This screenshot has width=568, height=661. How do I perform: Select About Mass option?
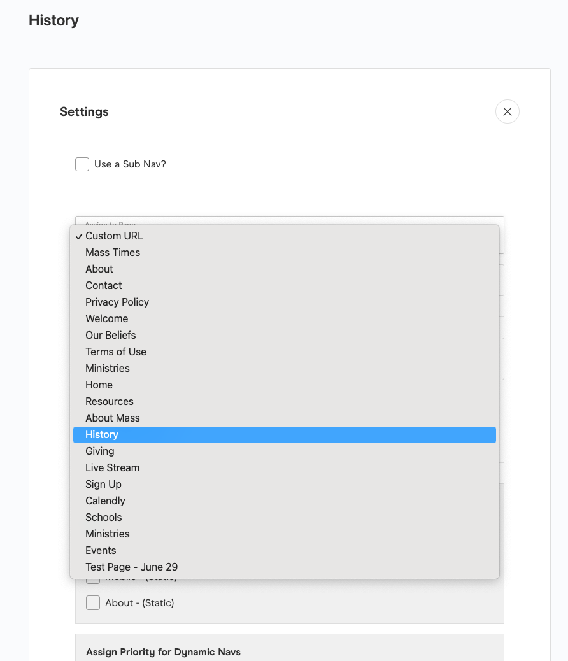pos(113,418)
